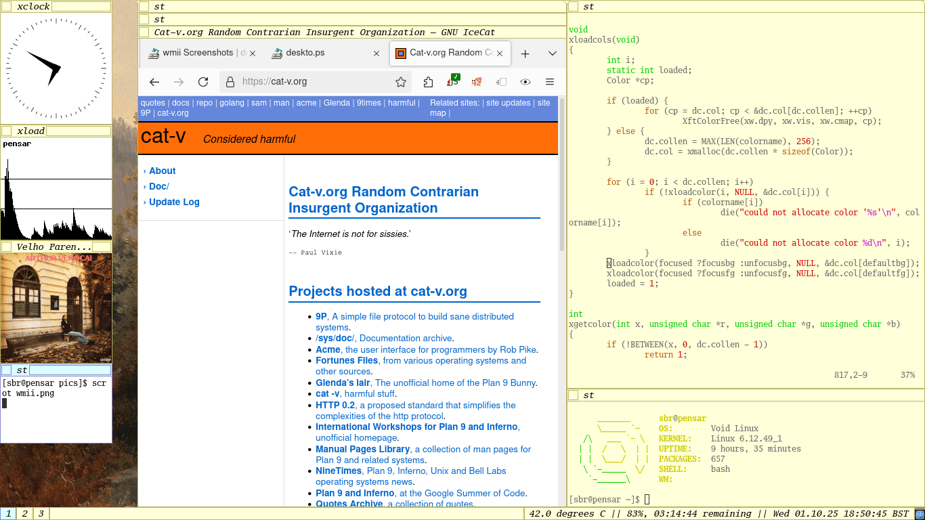Screen dimensions: 925x520
Task: Open the Glenda's lair project link
Action: point(343,383)
